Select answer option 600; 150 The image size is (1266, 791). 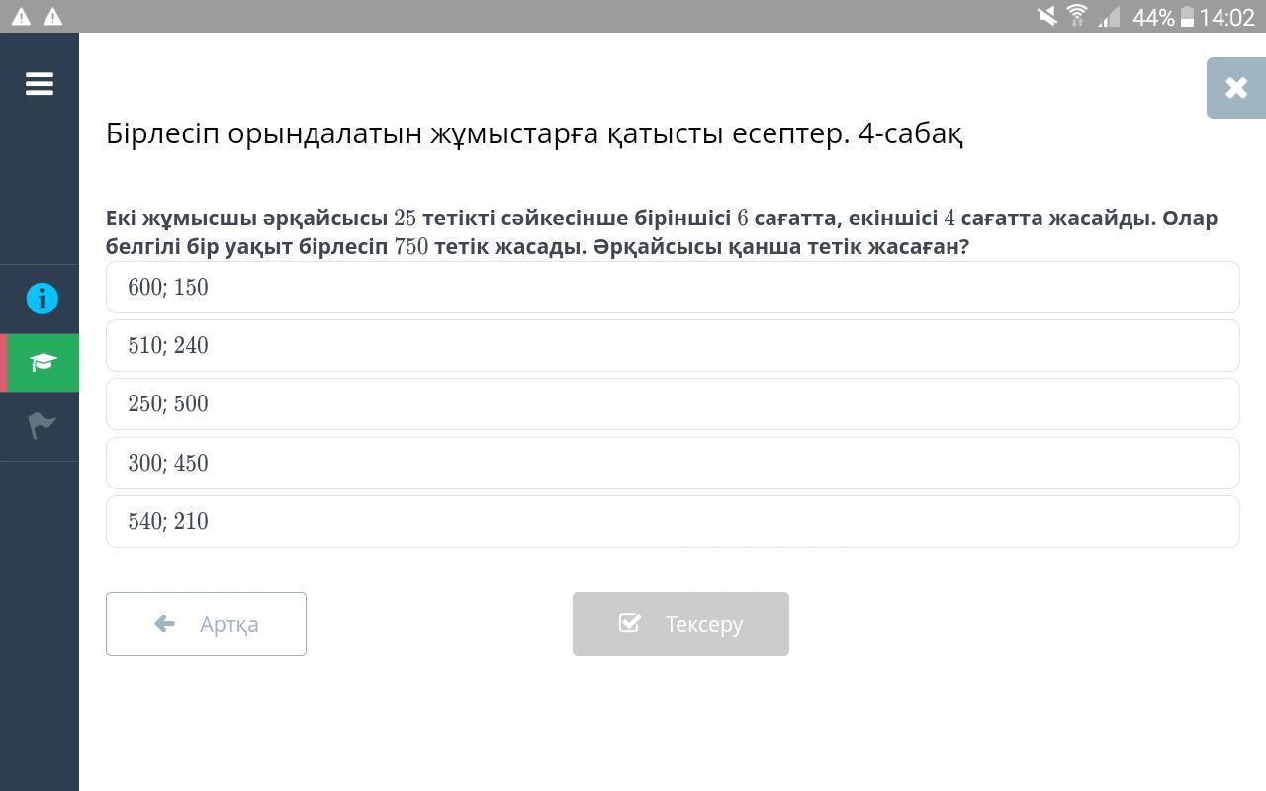tap(673, 288)
